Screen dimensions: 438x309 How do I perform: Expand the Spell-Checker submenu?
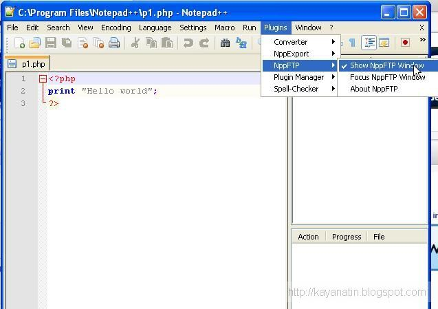point(300,89)
